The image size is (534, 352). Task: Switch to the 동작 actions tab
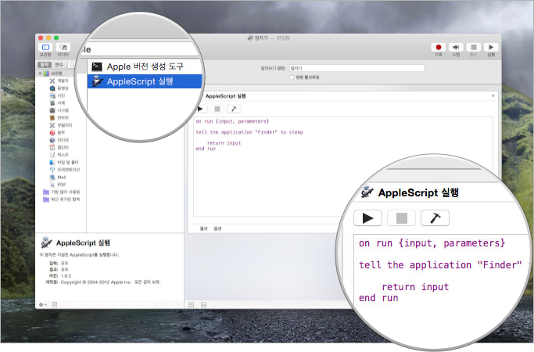(45, 64)
